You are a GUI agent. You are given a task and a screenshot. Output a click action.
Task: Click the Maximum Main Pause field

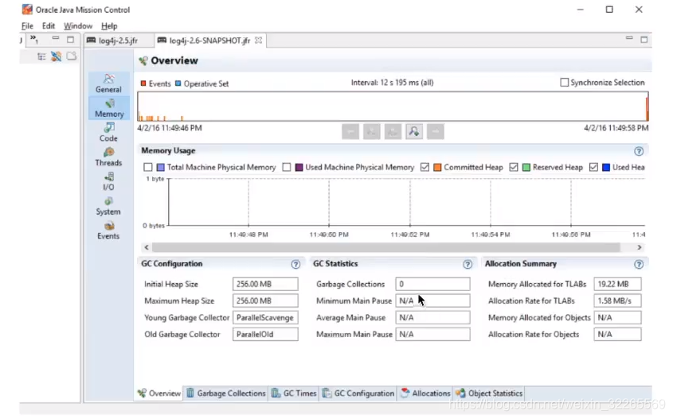[x=432, y=334]
